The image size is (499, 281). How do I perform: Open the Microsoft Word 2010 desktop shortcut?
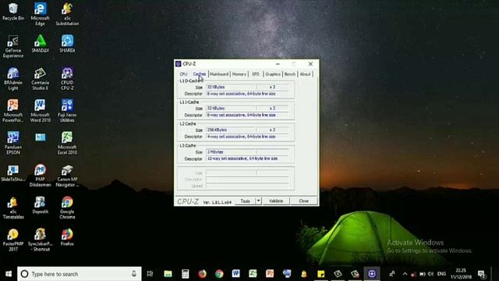tap(40, 111)
